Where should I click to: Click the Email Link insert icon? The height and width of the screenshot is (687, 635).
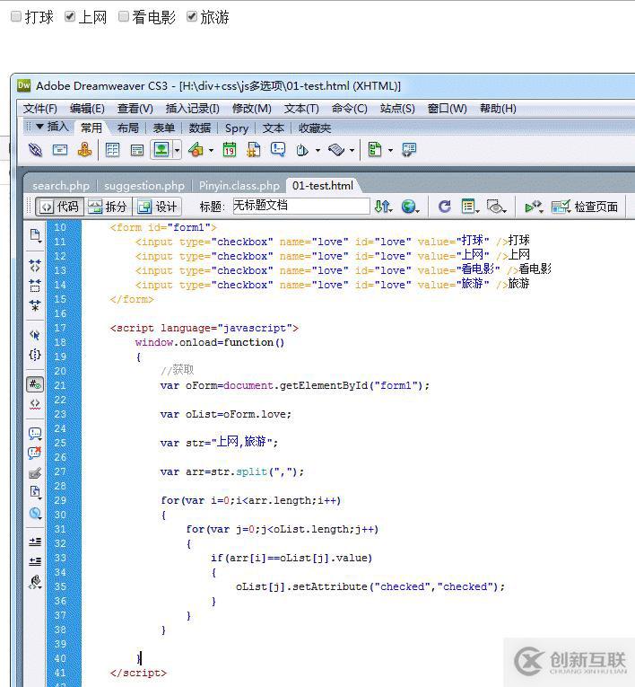60,150
